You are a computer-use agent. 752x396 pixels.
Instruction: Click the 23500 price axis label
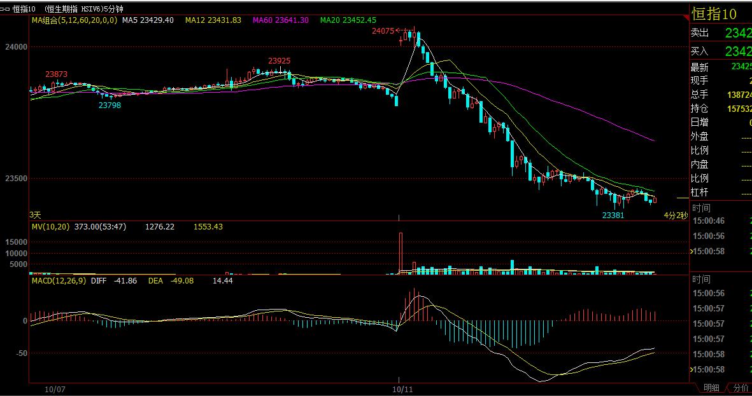(17, 178)
